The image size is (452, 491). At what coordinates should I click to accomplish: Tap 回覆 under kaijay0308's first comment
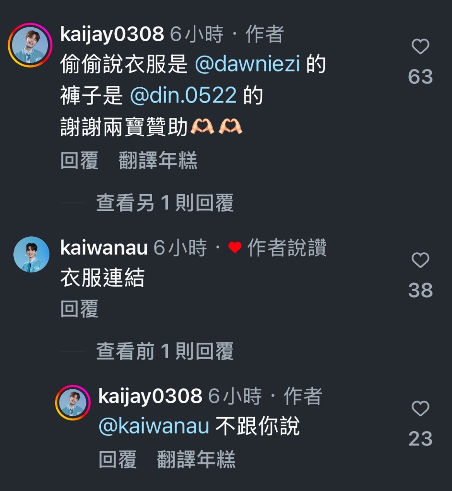[x=80, y=160]
